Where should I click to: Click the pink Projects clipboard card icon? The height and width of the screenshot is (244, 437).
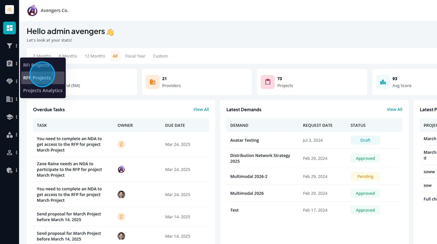[x=268, y=82]
